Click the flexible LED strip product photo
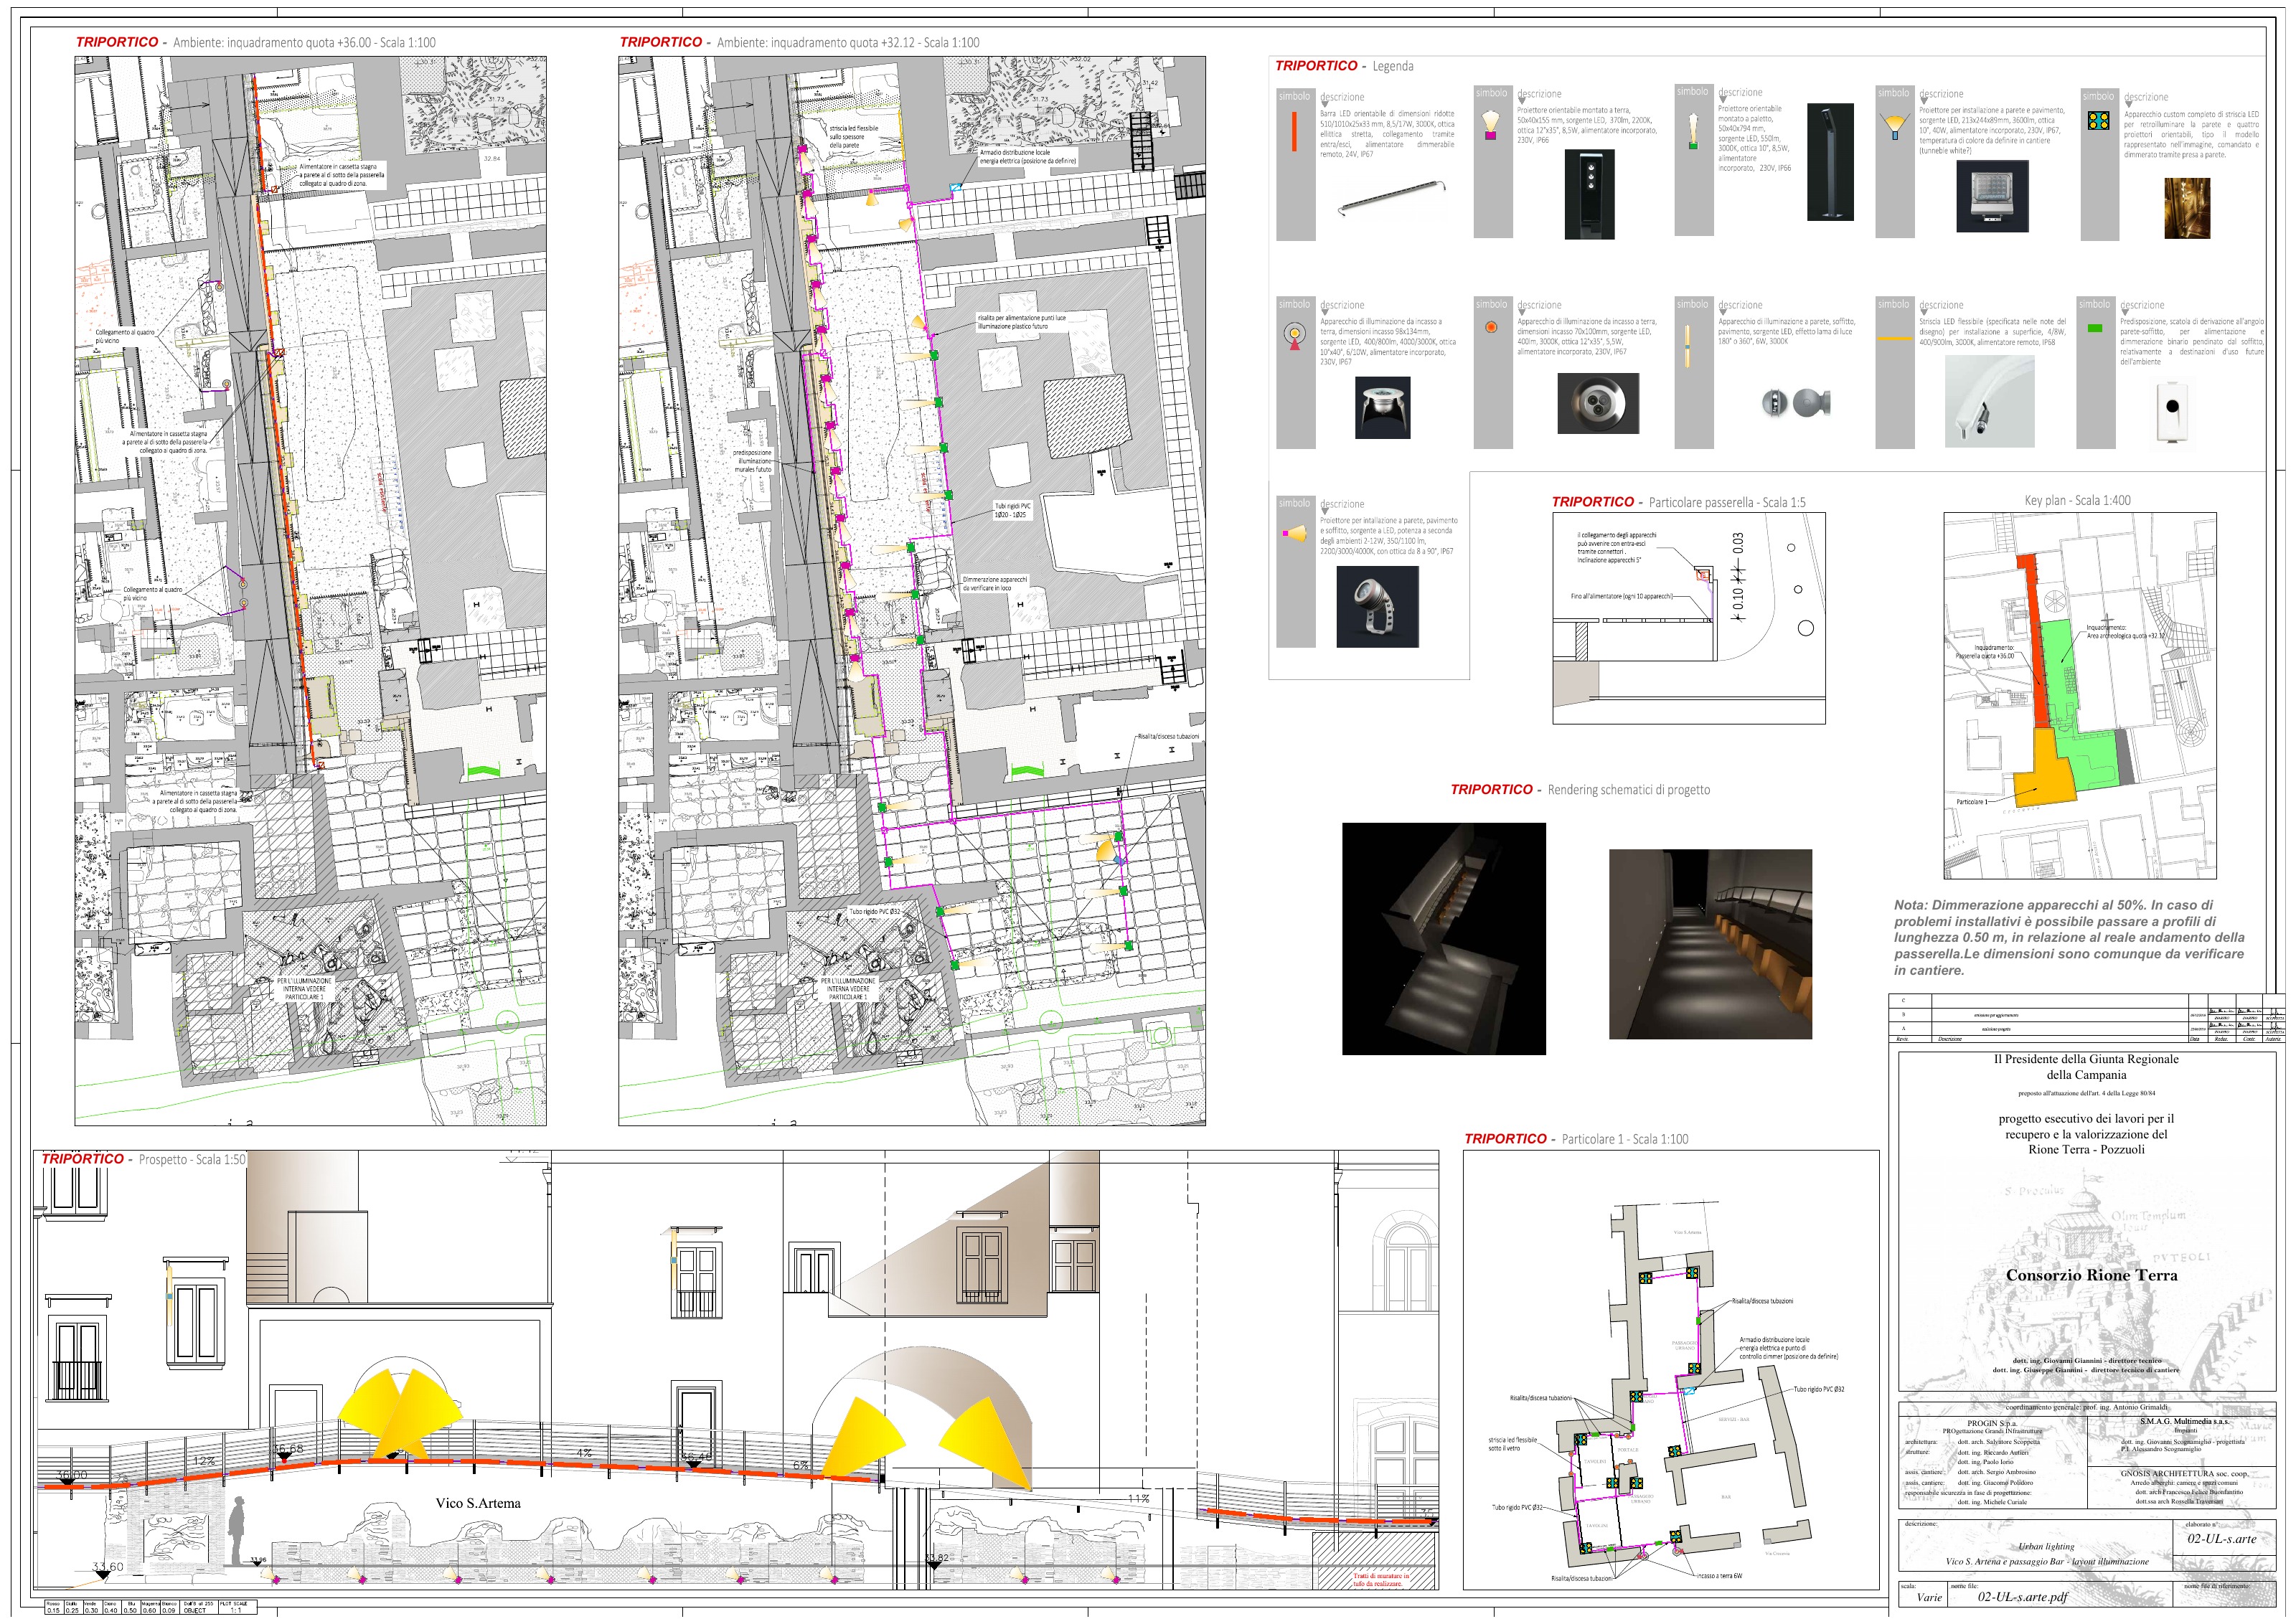The image size is (2296, 1624). click(x=1989, y=401)
